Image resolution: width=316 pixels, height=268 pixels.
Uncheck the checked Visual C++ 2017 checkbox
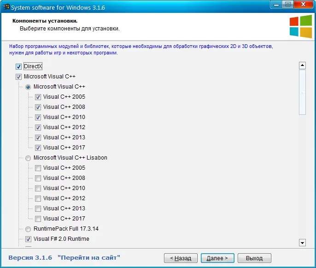[x=38, y=148]
